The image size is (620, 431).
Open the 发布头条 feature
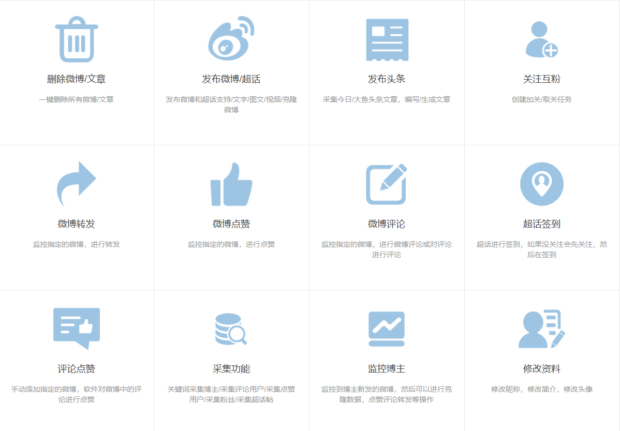pyautogui.click(x=388, y=80)
